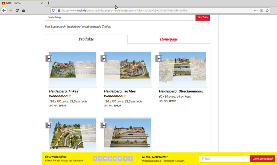This screenshot has width=277, height=165.
Task: Play video for Heidelberg linkes Wendemodul
Action: 49,59
